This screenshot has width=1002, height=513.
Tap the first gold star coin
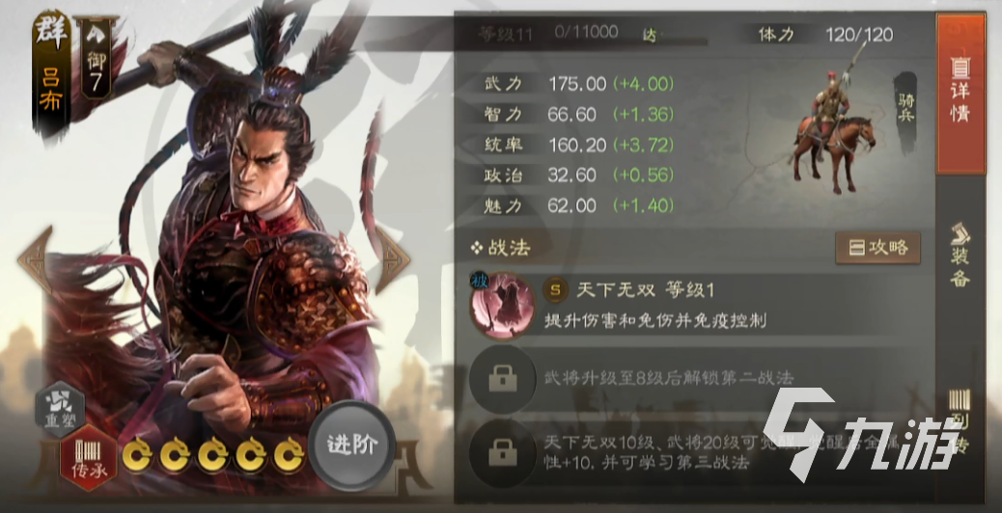click(x=137, y=455)
